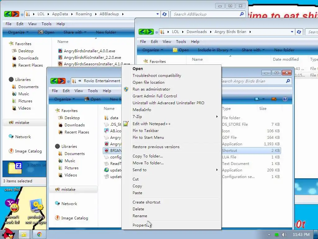Click forward arrow in Angry Birds Brian window
This screenshot has width=318, height=239.
(x=150, y=32)
